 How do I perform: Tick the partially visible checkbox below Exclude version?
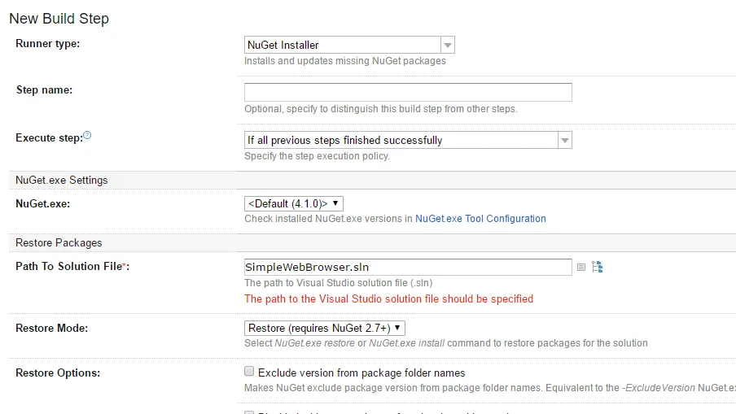coord(249,412)
